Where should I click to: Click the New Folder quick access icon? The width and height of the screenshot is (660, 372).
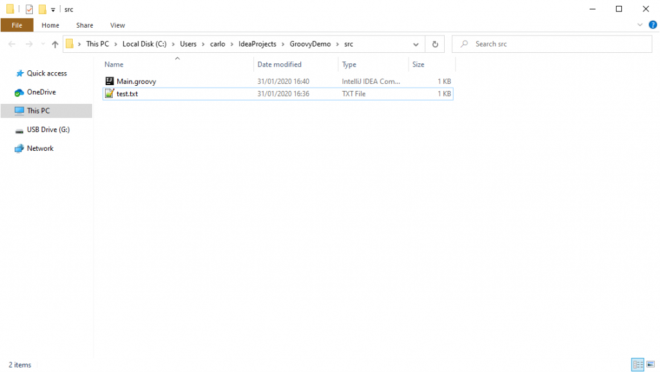pyautogui.click(x=42, y=9)
